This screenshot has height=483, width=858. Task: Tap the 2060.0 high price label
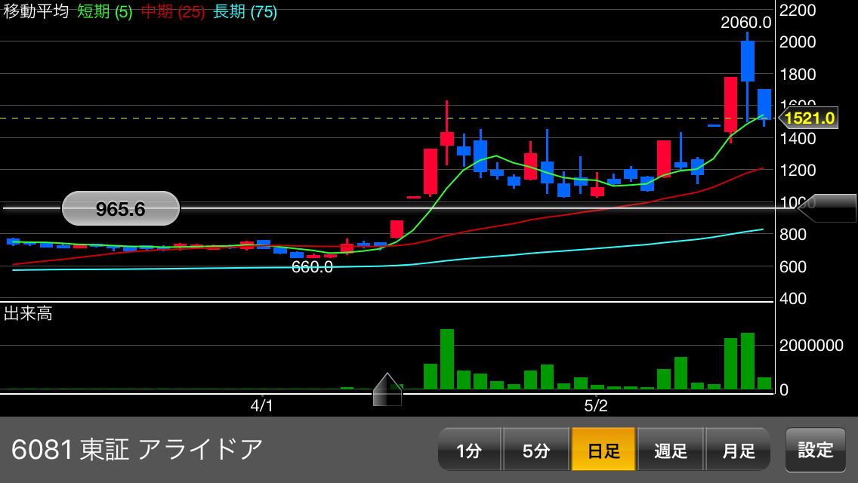click(x=745, y=23)
